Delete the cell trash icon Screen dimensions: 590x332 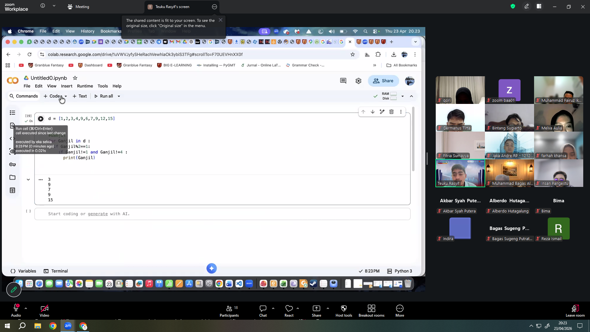coord(391,112)
